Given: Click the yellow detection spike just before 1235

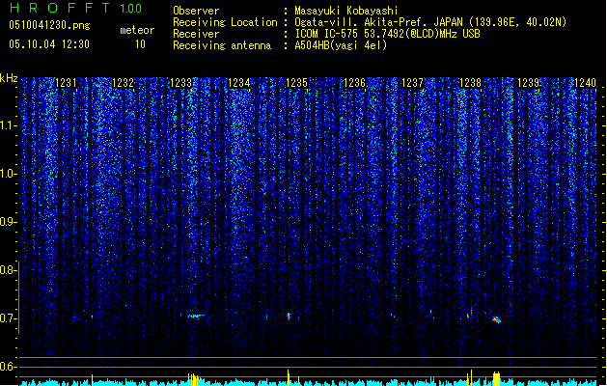Looking at the screenshot, I should (x=289, y=377).
